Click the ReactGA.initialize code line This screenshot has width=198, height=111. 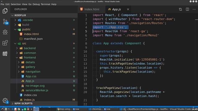pos(132,60)
